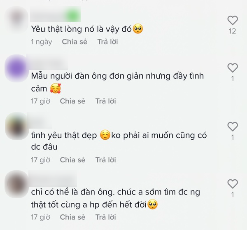The width and height of the screenshot is (247, 230).
Task: Click the comment text 'Yêu thật lòng nó là vậy đó'
Action: pyautogui.click(x=81, y=29)
